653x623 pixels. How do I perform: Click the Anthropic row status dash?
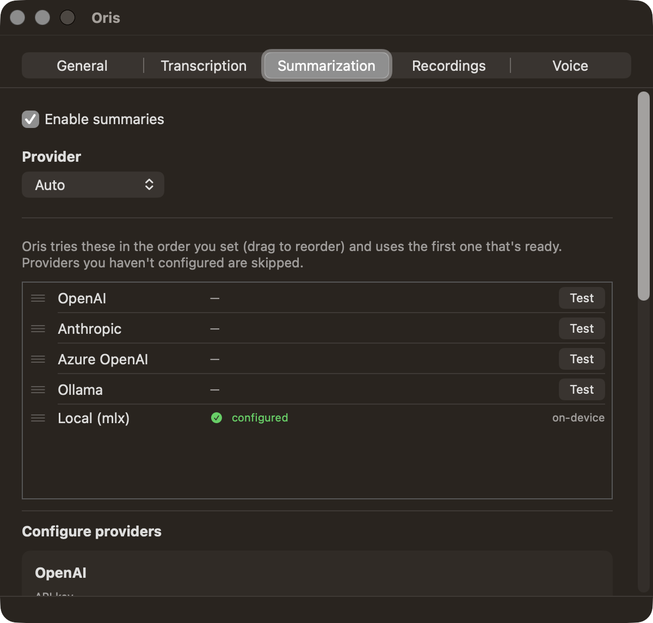pyautogui.click(x=215, y=329)
